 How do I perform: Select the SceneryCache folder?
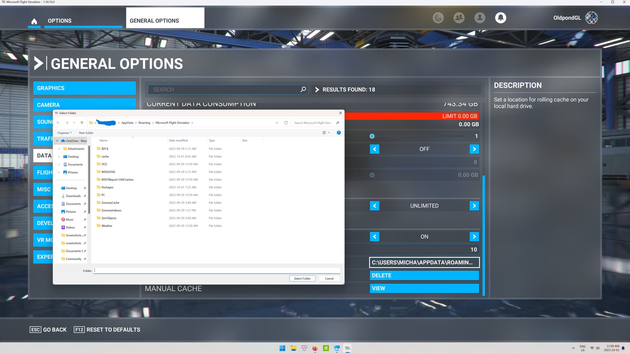[110, 203]
